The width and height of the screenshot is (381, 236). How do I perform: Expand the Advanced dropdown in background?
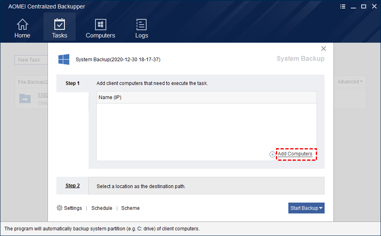350,82
